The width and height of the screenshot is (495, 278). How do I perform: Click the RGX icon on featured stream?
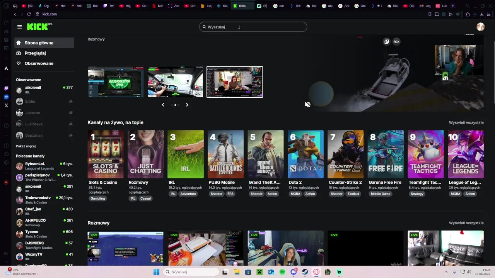396,42
